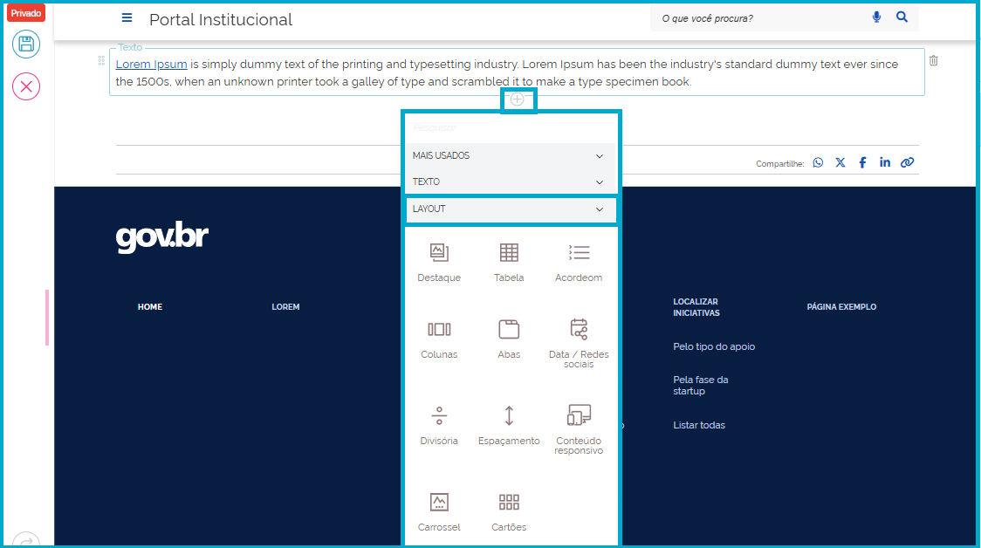The image size is (981, 548).
Task: Add a Divisória separator block
Action: (x=439, y=425)
